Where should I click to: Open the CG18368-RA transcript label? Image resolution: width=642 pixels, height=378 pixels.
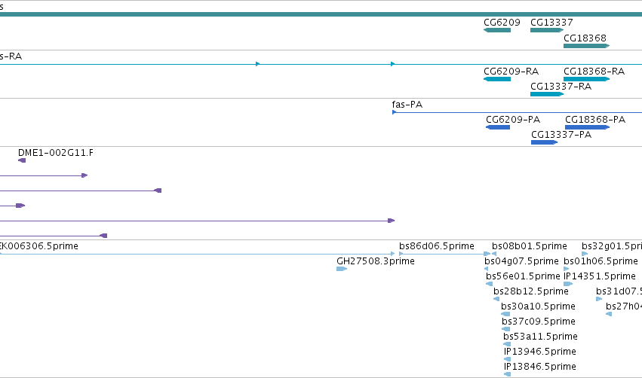click(x=594, y=72)
